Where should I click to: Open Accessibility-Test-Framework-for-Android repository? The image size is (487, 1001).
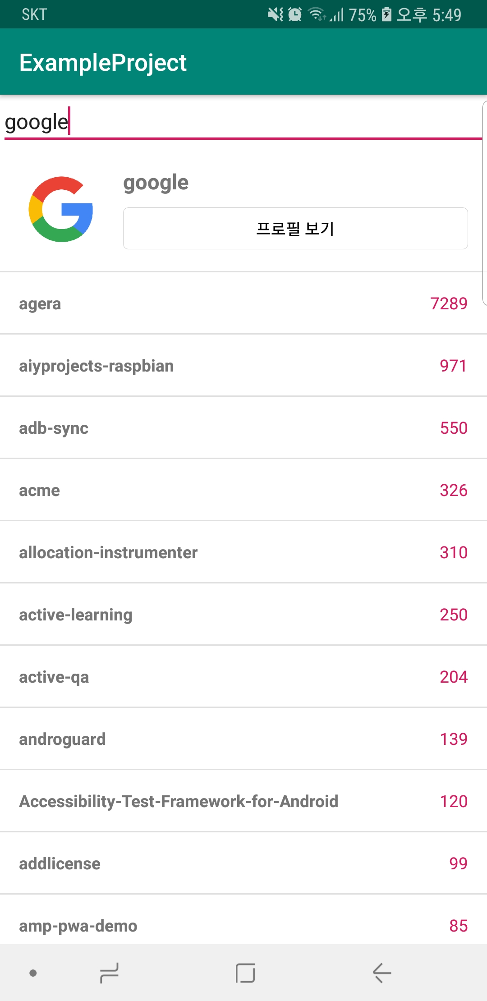[x=243, y=801]
